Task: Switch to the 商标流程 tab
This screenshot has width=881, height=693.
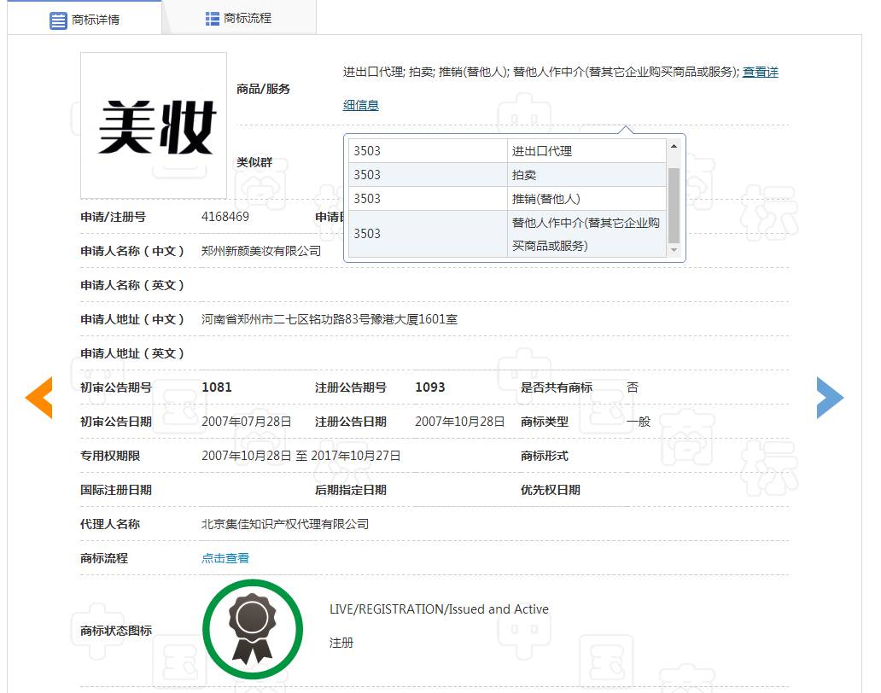Action: click(238, 18)
